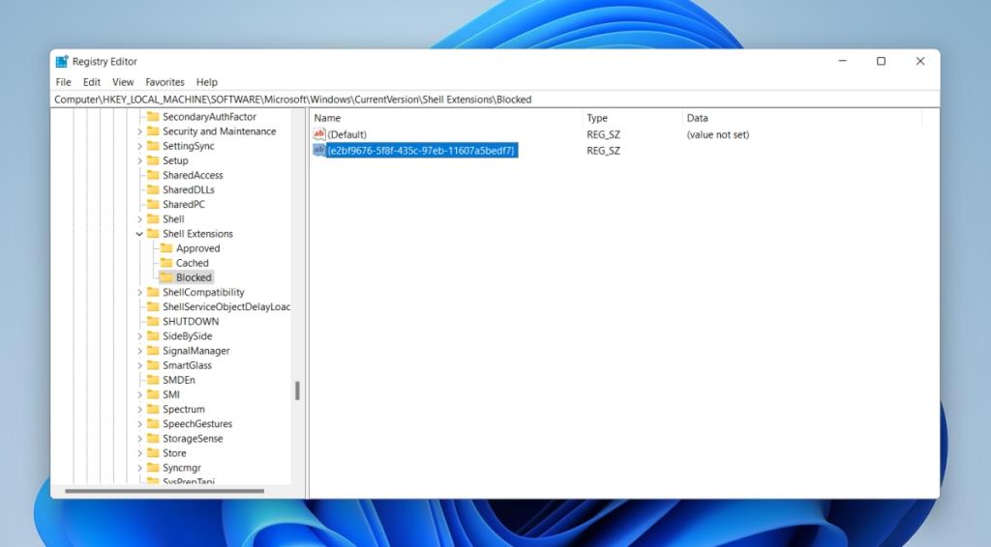Image resolution: width=991 pixels, height=547 pixels.
Task: Expand the StorageSense key arrow
Action: click(x=139, y=439)
